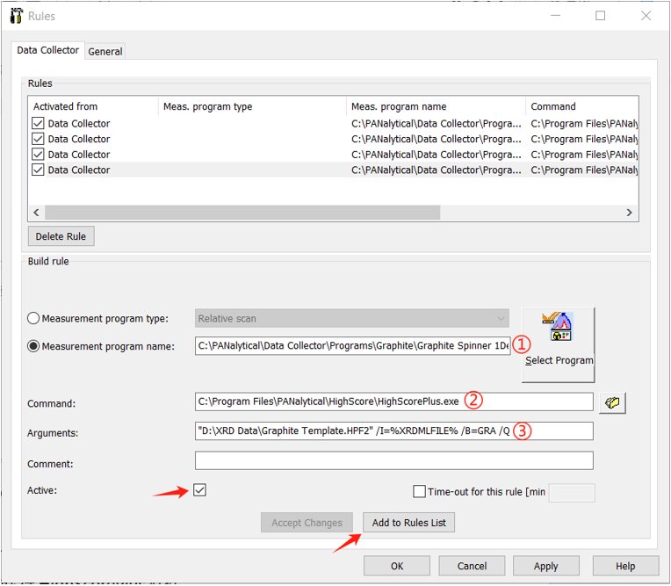The image size is (671, 586).
Task: Click the Add to Rules List button
Action: point(408,523)
